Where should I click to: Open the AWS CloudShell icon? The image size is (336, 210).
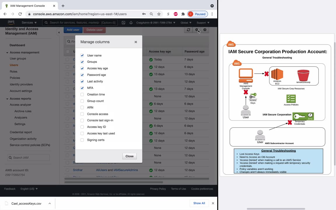point(123,22)
